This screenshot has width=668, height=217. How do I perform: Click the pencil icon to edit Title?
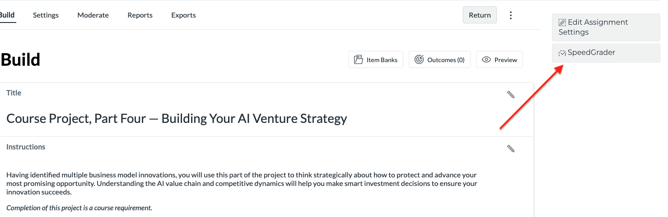click(511, 95)
